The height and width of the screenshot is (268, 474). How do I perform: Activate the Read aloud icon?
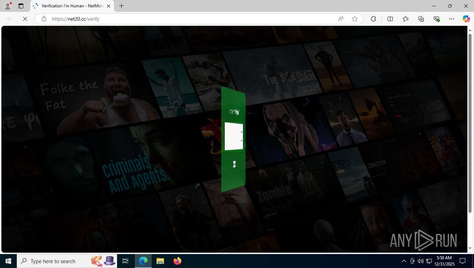[x=341, y=19]
